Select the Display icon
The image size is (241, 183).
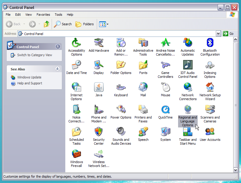point(99,65)
